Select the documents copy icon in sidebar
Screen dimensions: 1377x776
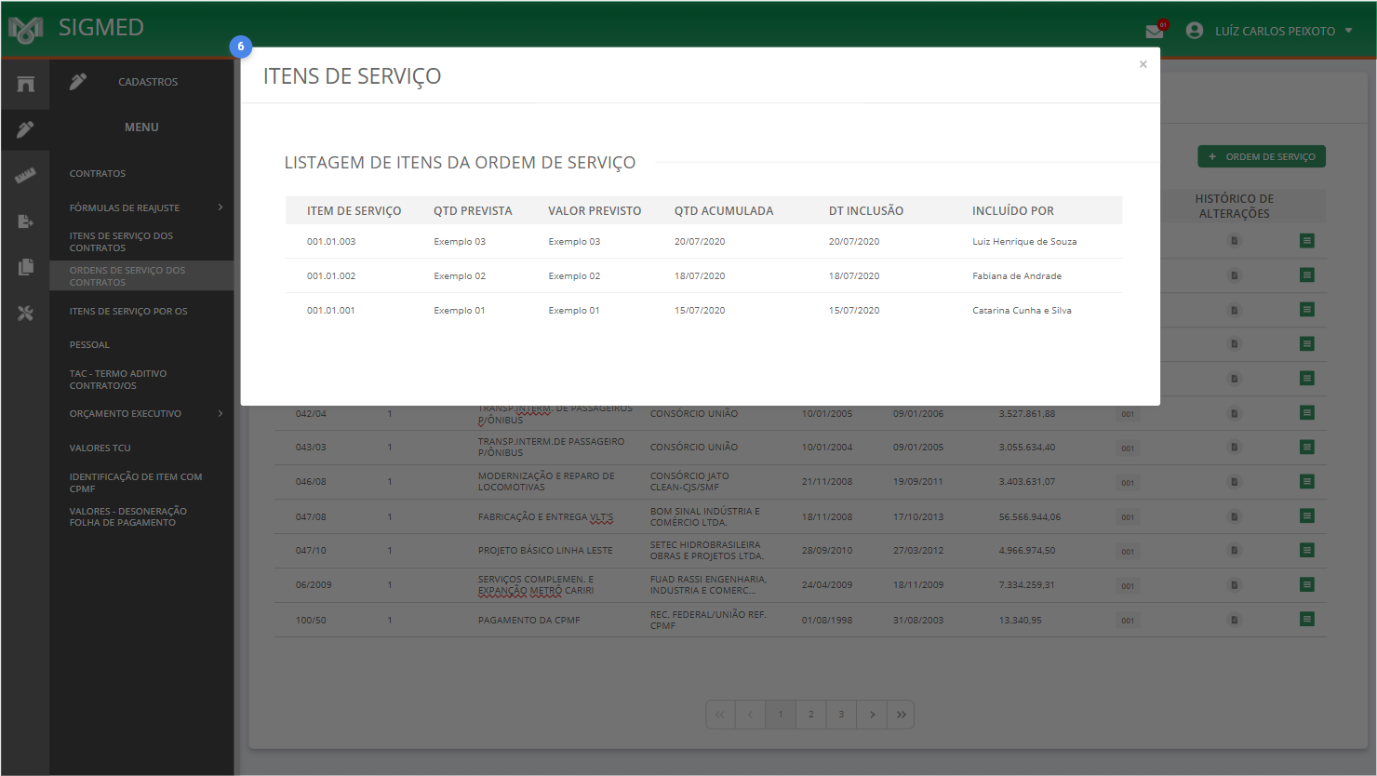coord(25,267)
